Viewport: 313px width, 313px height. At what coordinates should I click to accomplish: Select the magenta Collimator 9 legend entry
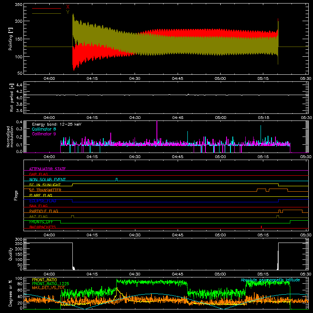(44, 134)
